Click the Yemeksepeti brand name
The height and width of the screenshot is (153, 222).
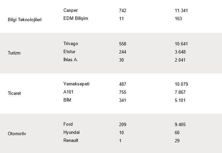(x=76, y=84)
